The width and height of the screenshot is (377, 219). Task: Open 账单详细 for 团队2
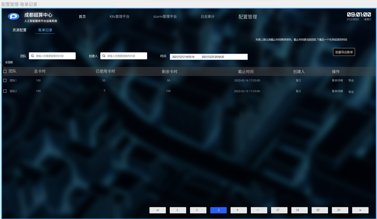coord(337,91)
